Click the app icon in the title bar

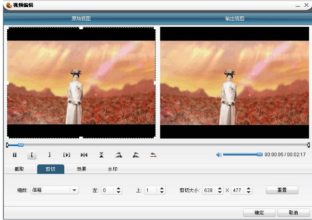[x=9, y=5]
